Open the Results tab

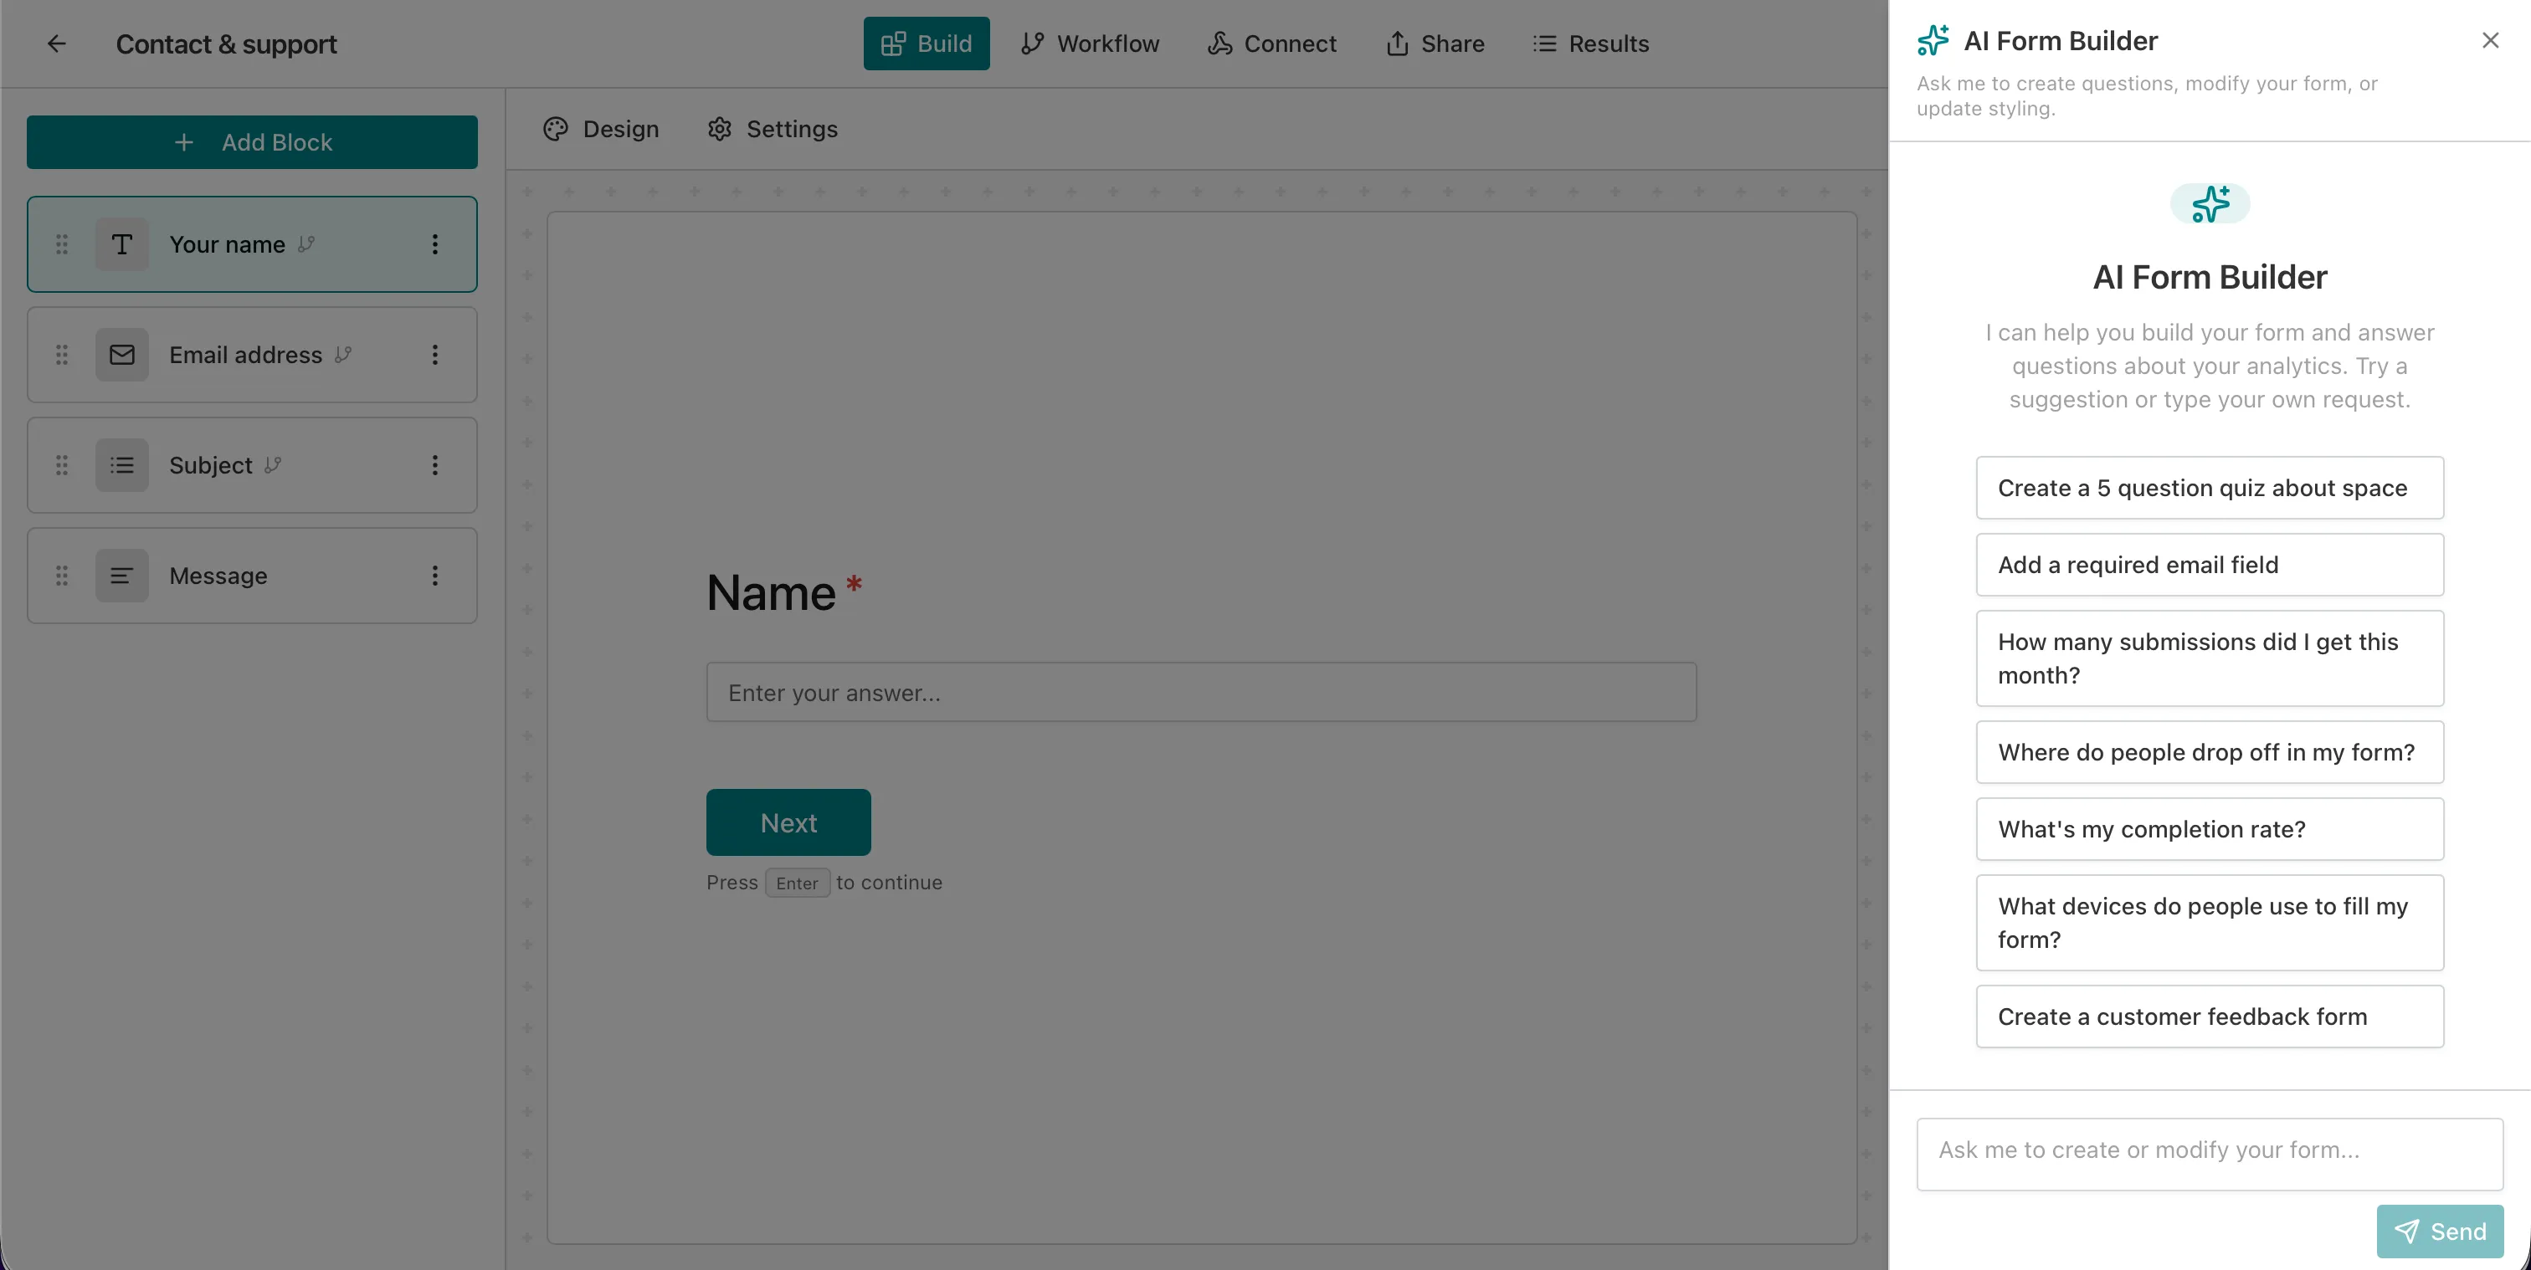[1591, 44]
